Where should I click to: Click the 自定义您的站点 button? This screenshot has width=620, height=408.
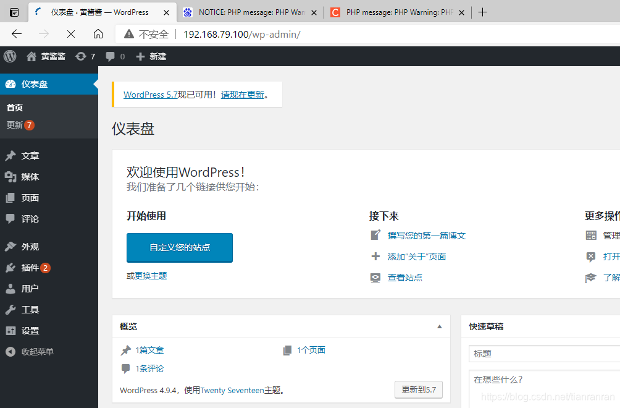179,247
